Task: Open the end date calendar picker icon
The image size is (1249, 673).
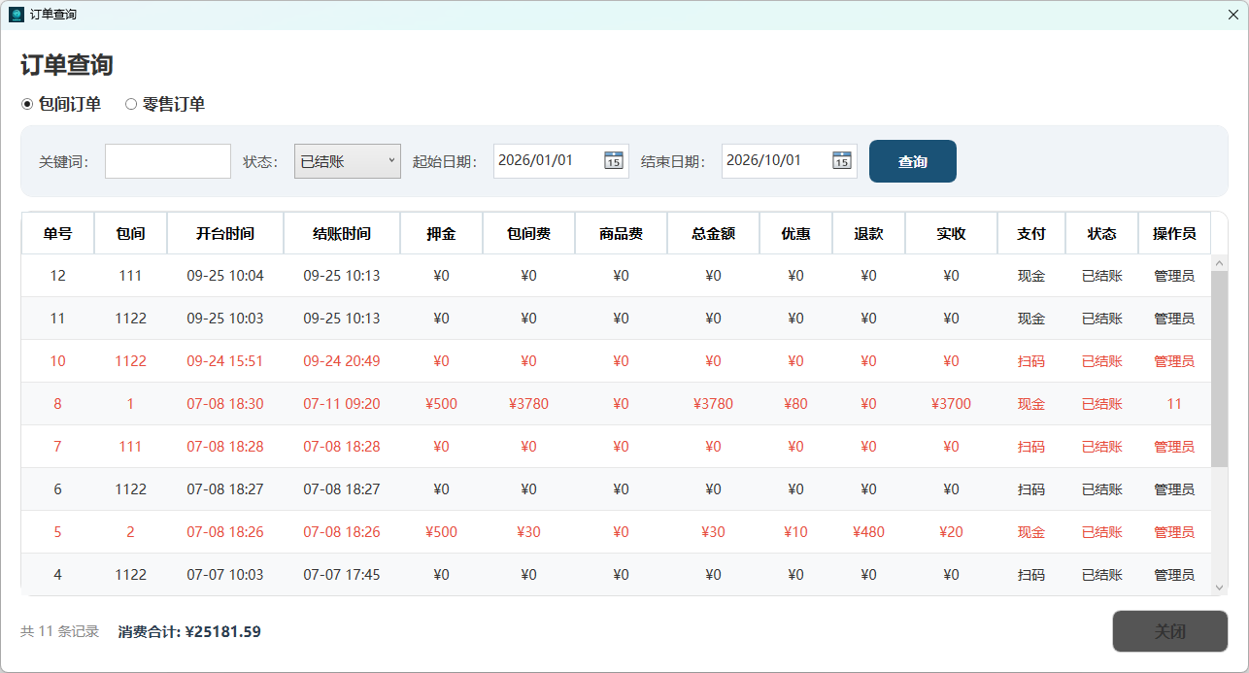Action: coord(842,160)
